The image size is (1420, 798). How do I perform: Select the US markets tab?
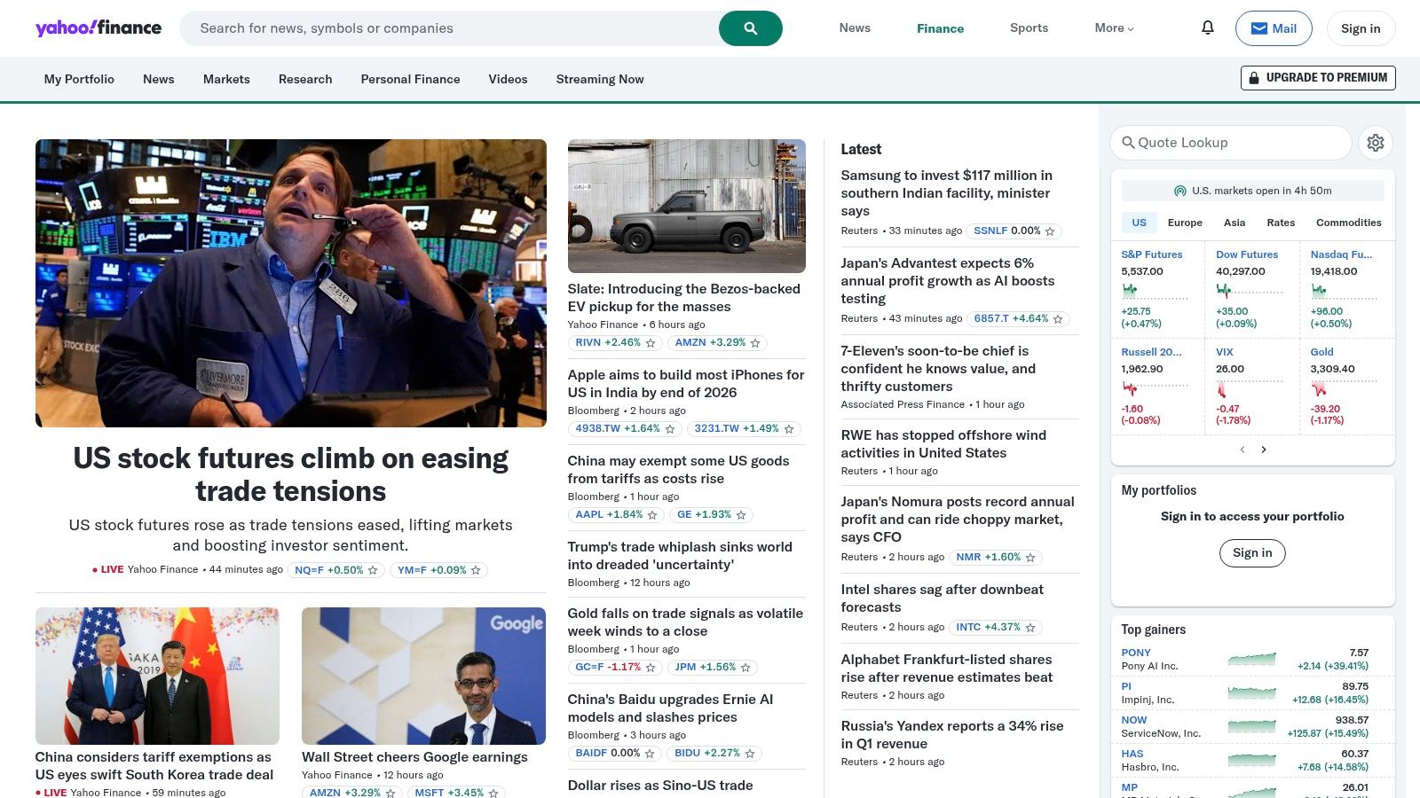point(1139,223)
